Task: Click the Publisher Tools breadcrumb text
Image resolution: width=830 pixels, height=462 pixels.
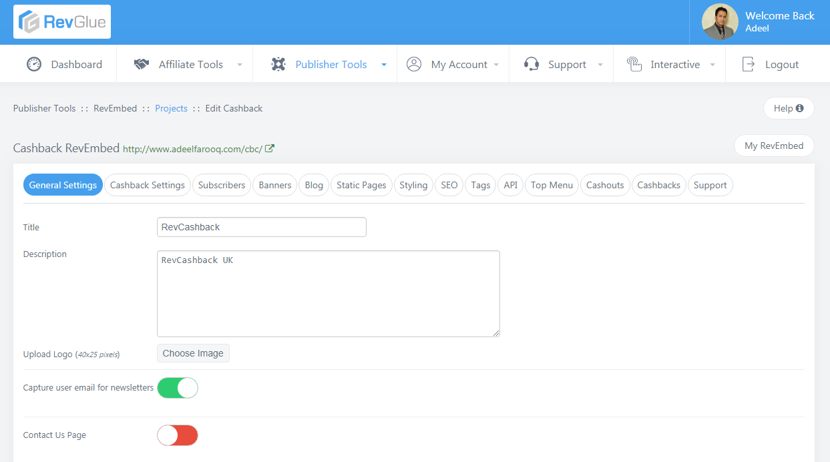Action: coord(45,108)
